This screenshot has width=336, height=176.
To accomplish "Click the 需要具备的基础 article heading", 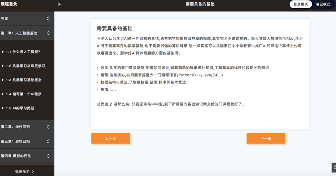I will click(x=115, y=28).
